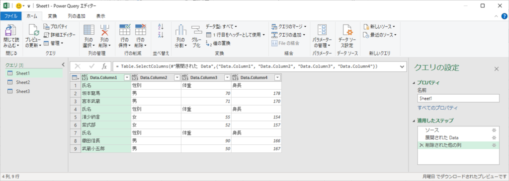Click the value 178 in Data.Column4
Image resolution: width=509 pixels, height=181 pixels.
coord(256,93)
